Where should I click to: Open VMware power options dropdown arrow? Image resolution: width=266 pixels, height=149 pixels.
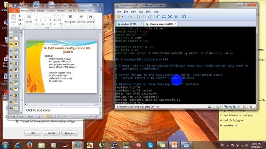click(122, 17)
